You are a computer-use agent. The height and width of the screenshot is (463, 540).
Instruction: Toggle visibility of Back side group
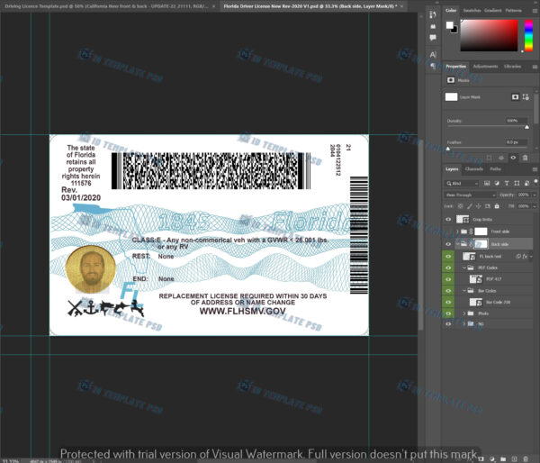[448, 244]
